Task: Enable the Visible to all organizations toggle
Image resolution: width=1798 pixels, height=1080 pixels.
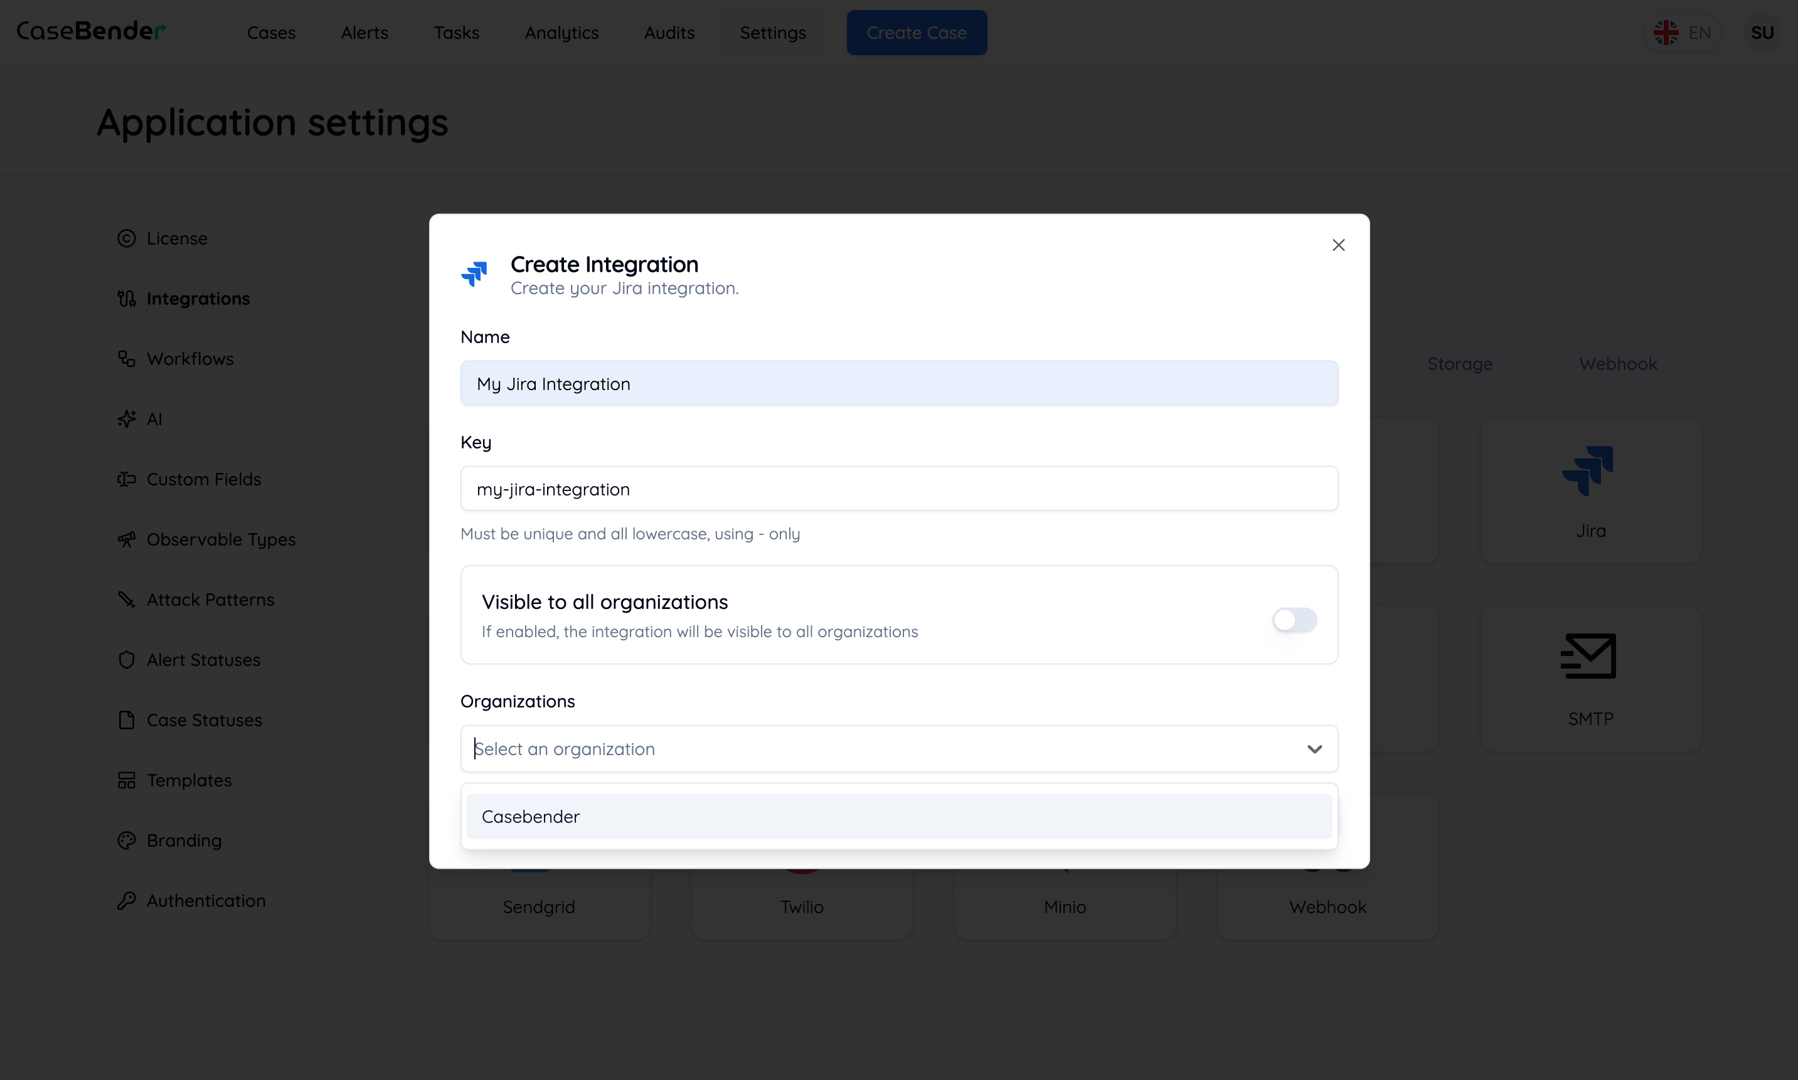Action: tap(1294, 620)
